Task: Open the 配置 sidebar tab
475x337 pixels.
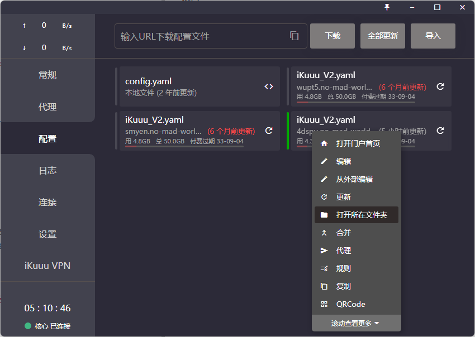Action: (47, 139)
